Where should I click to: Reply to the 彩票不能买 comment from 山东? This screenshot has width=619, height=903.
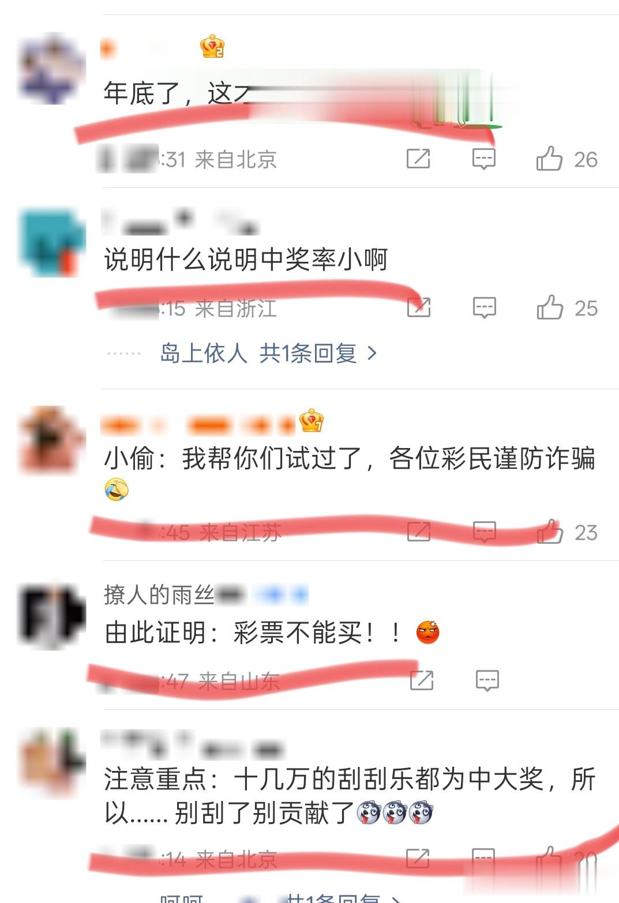pyautogui.click(x=487, y=680)
